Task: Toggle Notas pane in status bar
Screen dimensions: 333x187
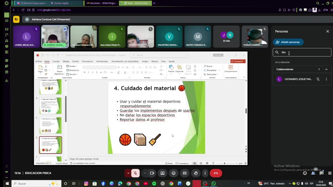Action: point(169,163)
